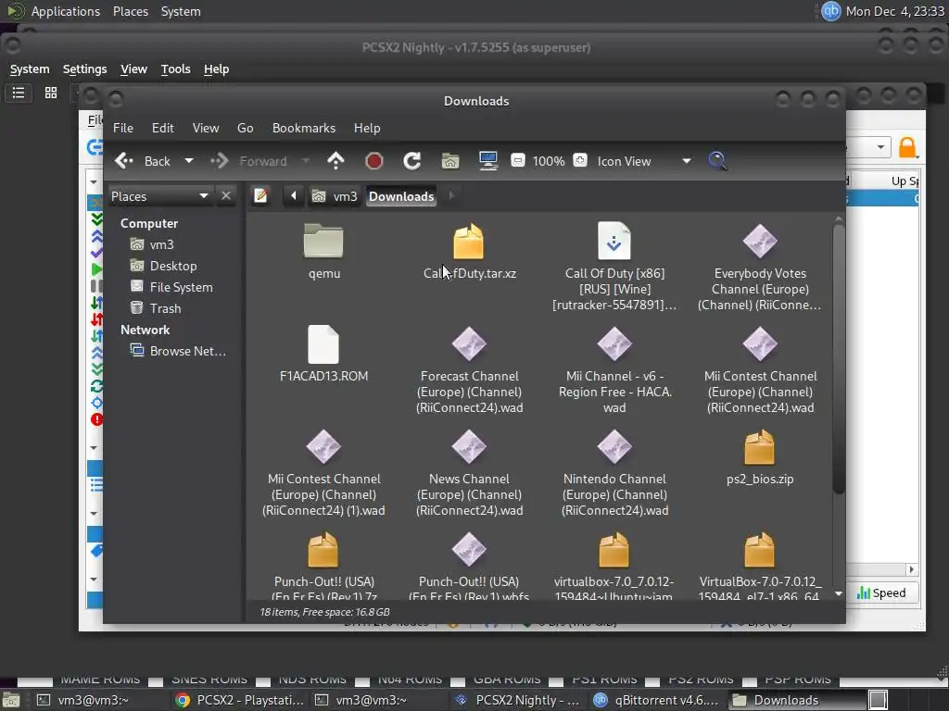Viewport: 949px width, 711px height.
Task: Switch PCSX2 to game grid view
Action: coord(51,94)
